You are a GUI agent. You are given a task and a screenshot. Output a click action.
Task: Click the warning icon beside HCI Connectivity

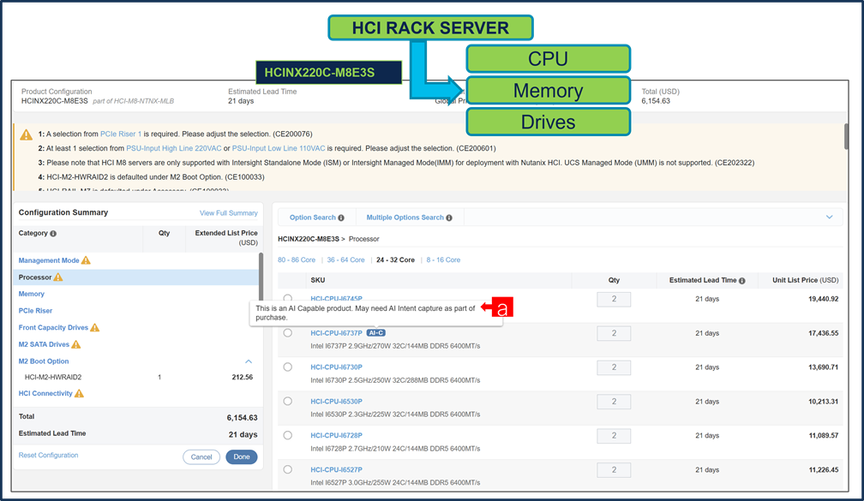click(x=79, y=393)
